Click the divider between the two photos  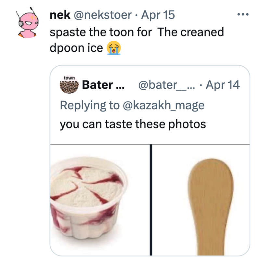pos(150,200)
